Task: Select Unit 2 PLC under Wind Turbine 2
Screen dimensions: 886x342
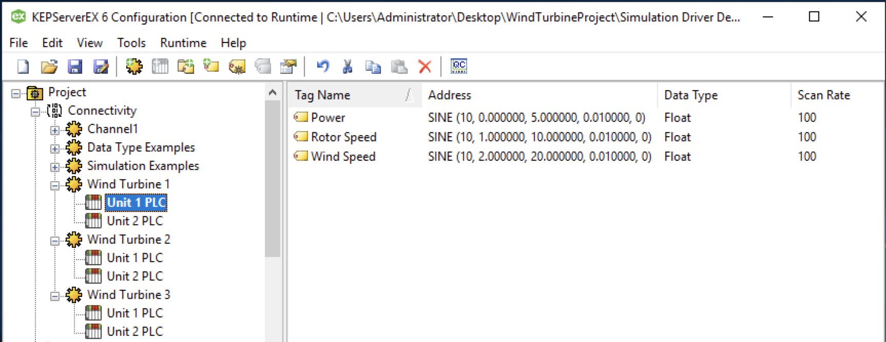Action: 135,276
